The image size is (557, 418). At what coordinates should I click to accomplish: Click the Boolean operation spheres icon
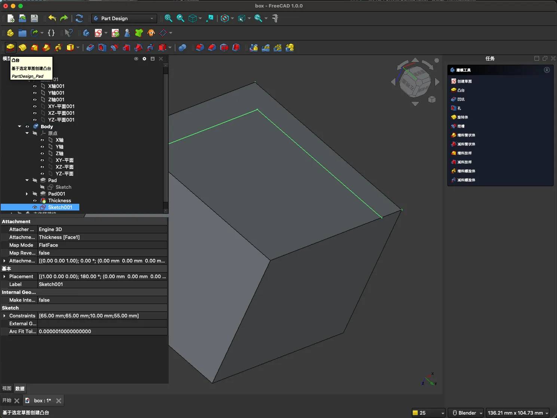click(x=182, y=47)
